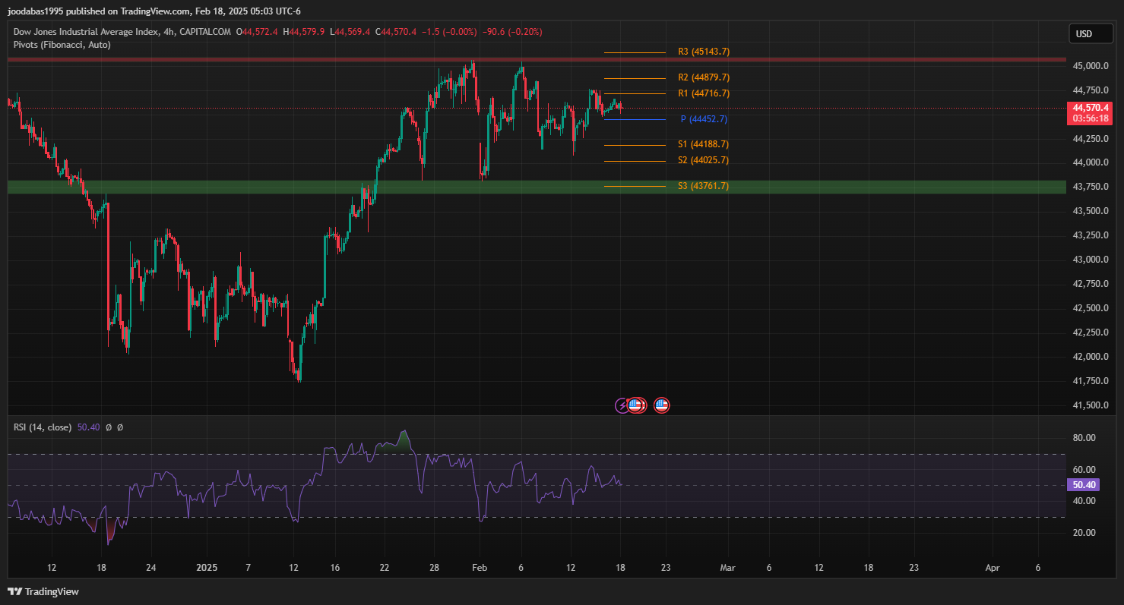Select the blue P (44452.7) pivot label
The image size is (1124, 605).
point(704,119)
